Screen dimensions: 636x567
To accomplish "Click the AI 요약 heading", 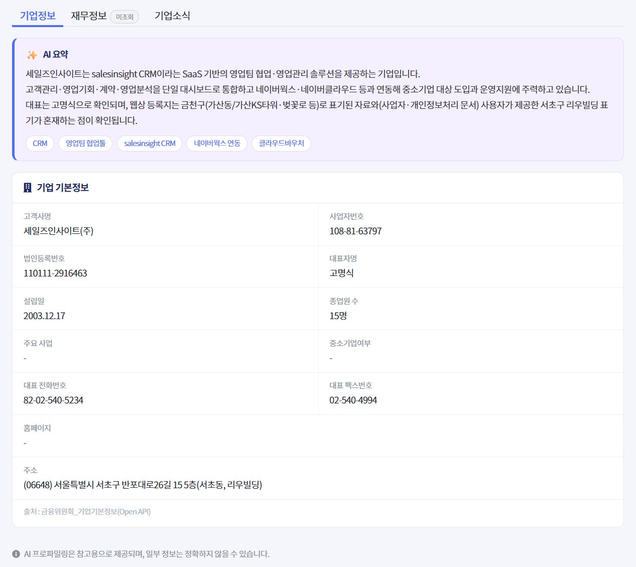I will [55, 55].
